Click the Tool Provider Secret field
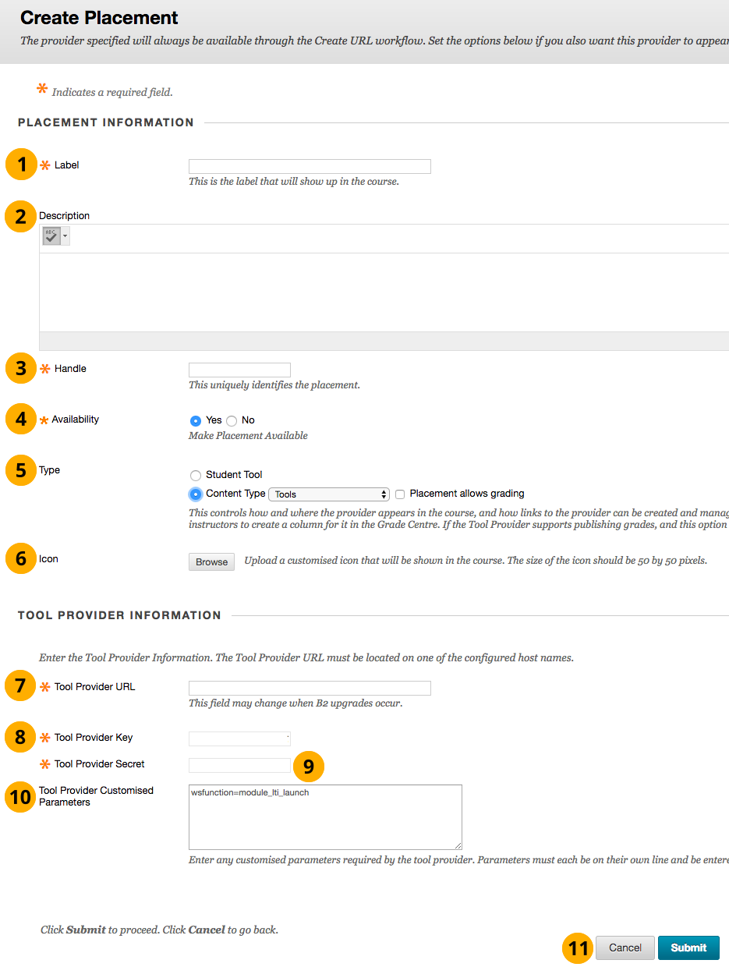This screenshot has width=729, height=967. pyautogui.click(x=239, y=765)
